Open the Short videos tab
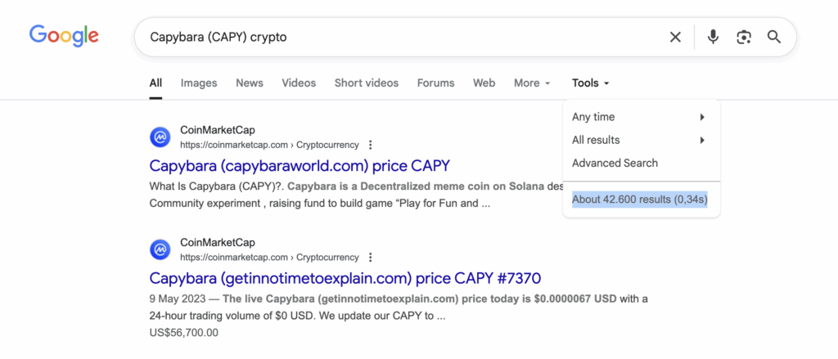Image resolution: width=838 pixels, height=359 pixels. (366, 83)
